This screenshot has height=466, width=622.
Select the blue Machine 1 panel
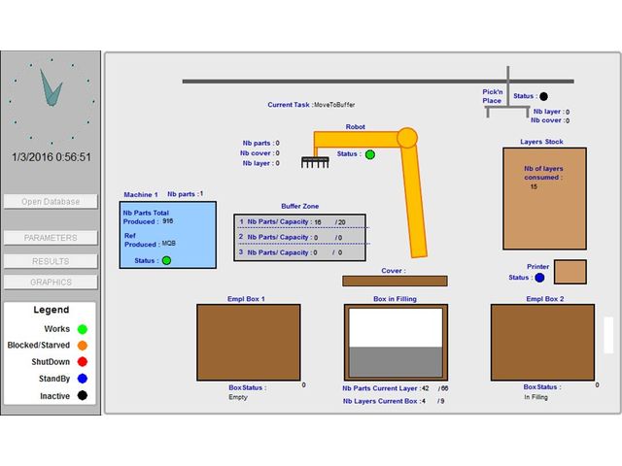point(168,234)
